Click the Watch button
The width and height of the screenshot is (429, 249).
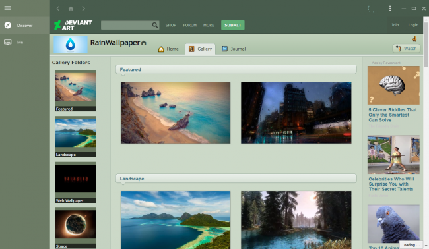407,49
